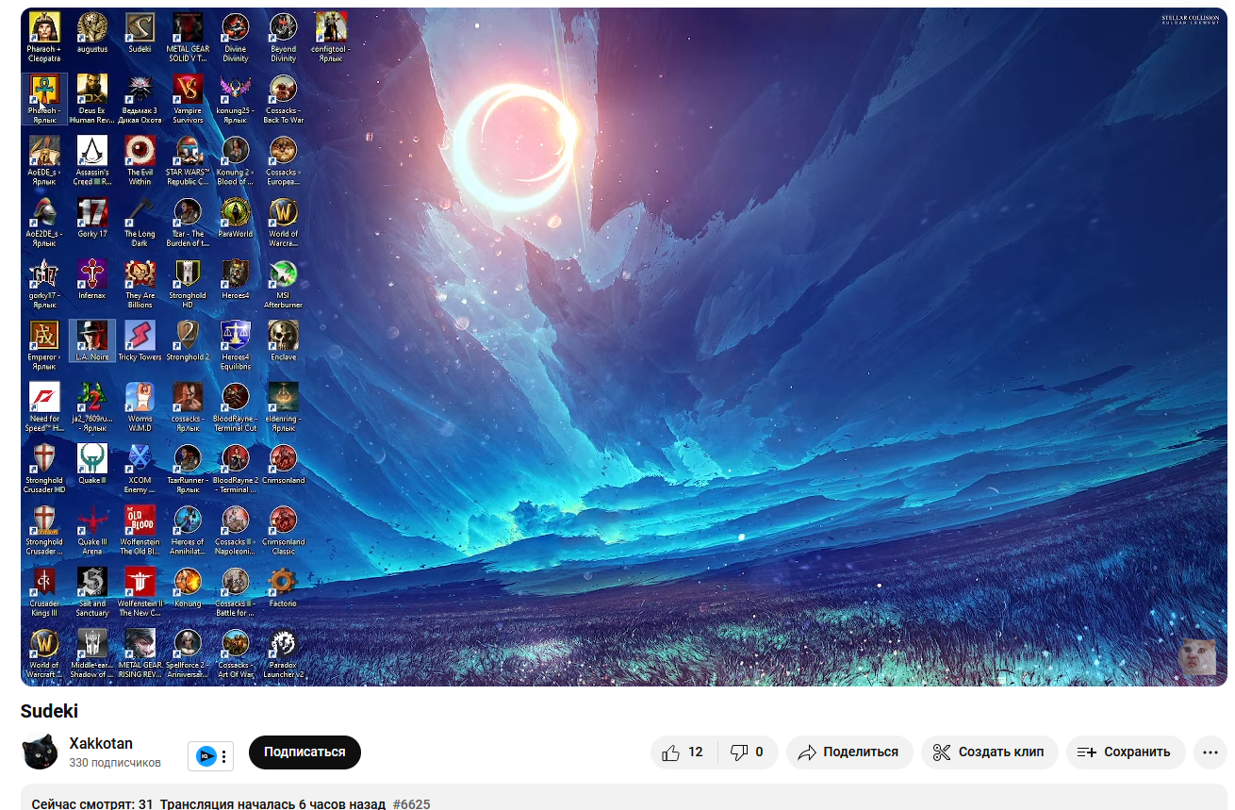Launch the eldenring shortcut icon
This screenshot has width=1235, height=810.
283,406
